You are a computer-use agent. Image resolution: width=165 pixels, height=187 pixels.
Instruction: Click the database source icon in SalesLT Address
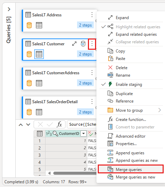[29, 25]
